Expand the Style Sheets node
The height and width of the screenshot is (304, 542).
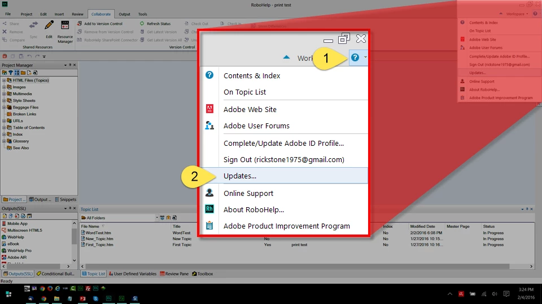(x=4, y=101)
